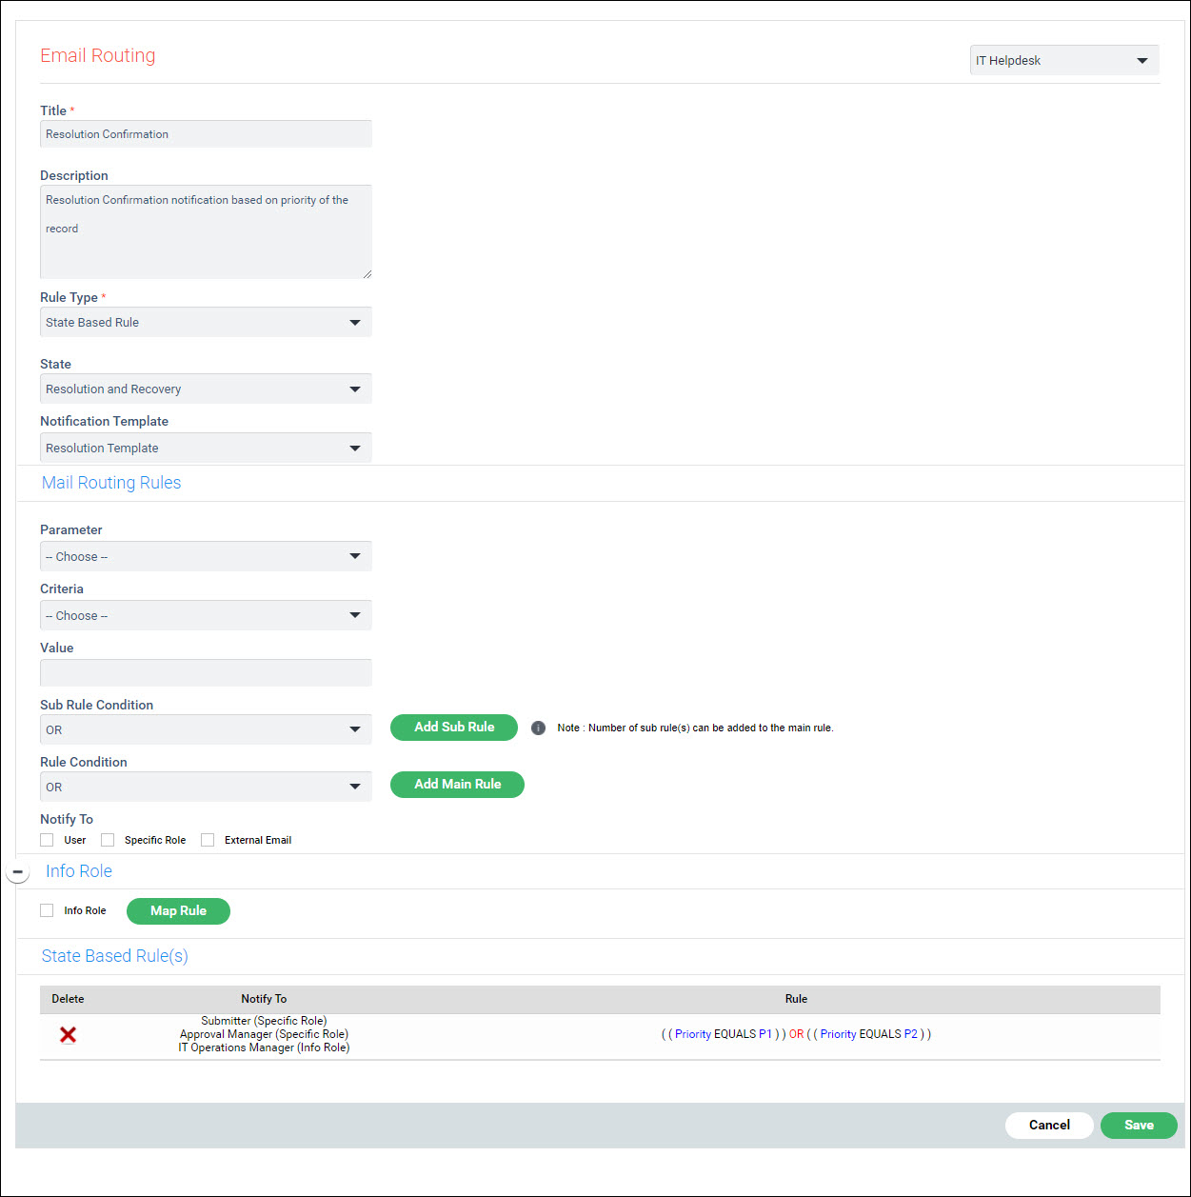Collapse the Info Role section
Screen dimensions: 1191x1197
[19, 870]
